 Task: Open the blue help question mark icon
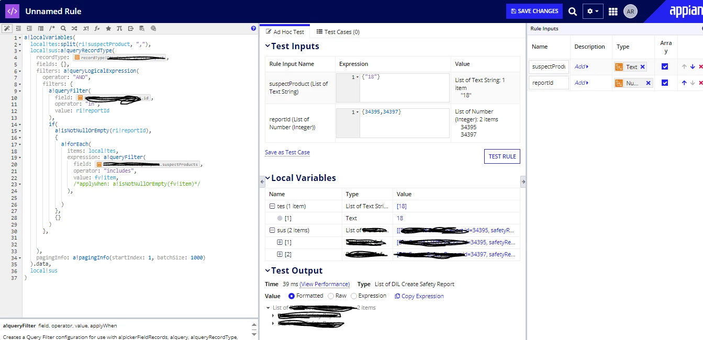(253, 29)
